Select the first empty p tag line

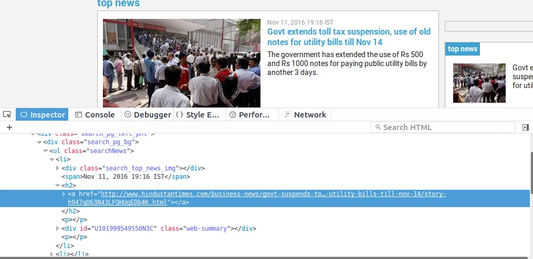(74, 220)
